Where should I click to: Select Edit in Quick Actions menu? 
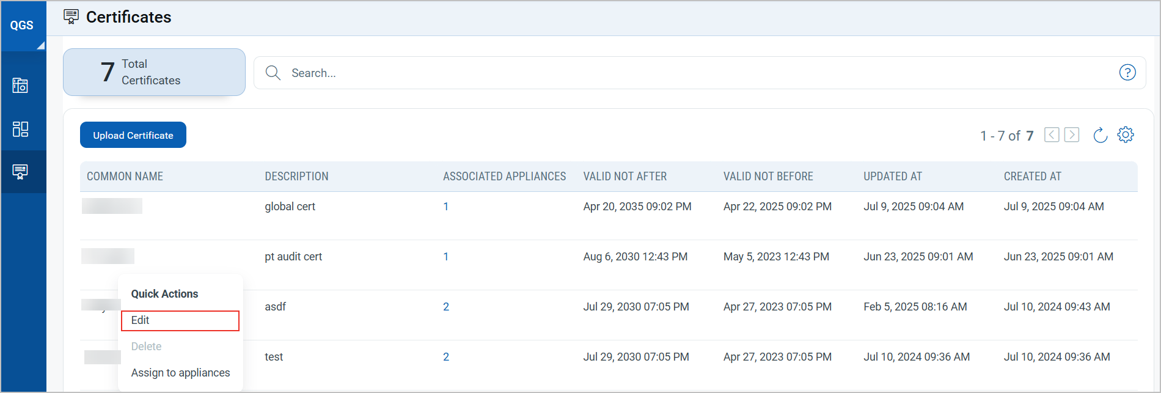pyautogui.click(x=180, y=321)
